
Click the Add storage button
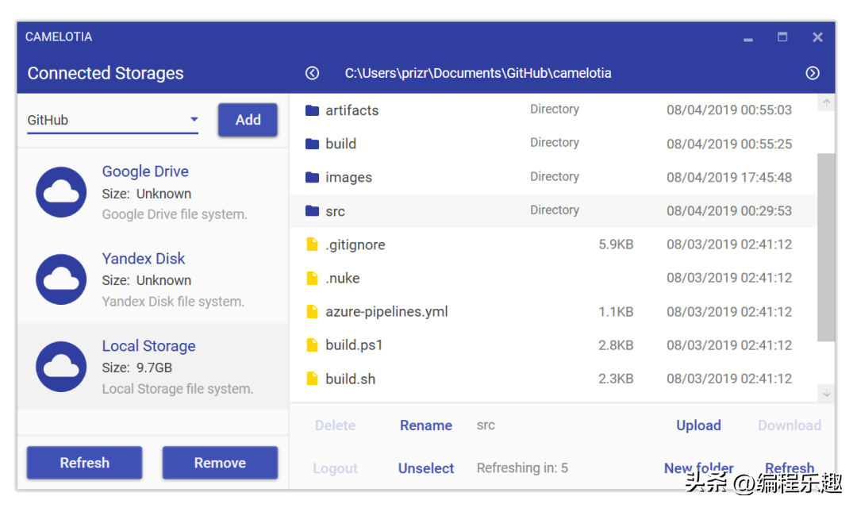coord(248,120)
